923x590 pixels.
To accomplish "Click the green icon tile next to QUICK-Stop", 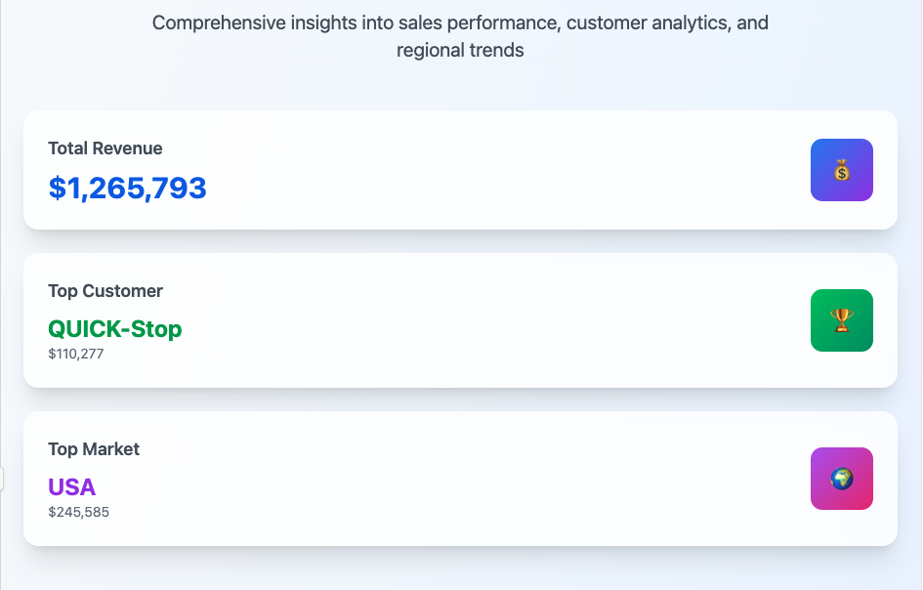I will (x=841, y=320).
